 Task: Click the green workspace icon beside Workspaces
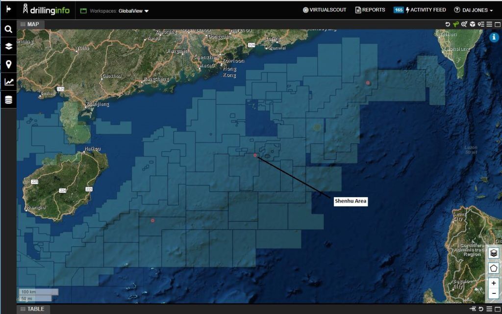[83, 11]
